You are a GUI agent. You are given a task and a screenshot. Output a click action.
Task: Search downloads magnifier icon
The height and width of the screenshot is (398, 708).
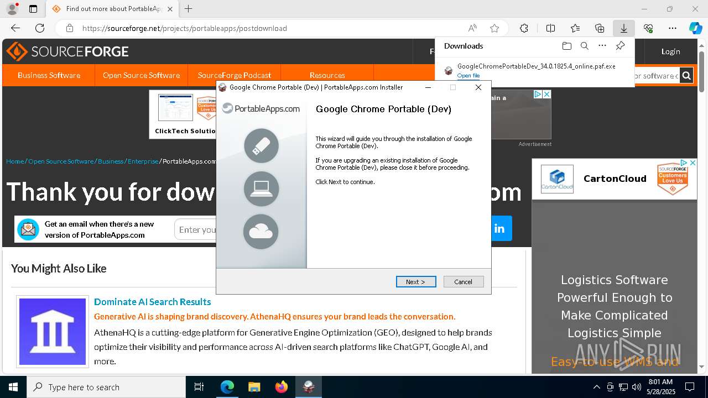(584, 46)
